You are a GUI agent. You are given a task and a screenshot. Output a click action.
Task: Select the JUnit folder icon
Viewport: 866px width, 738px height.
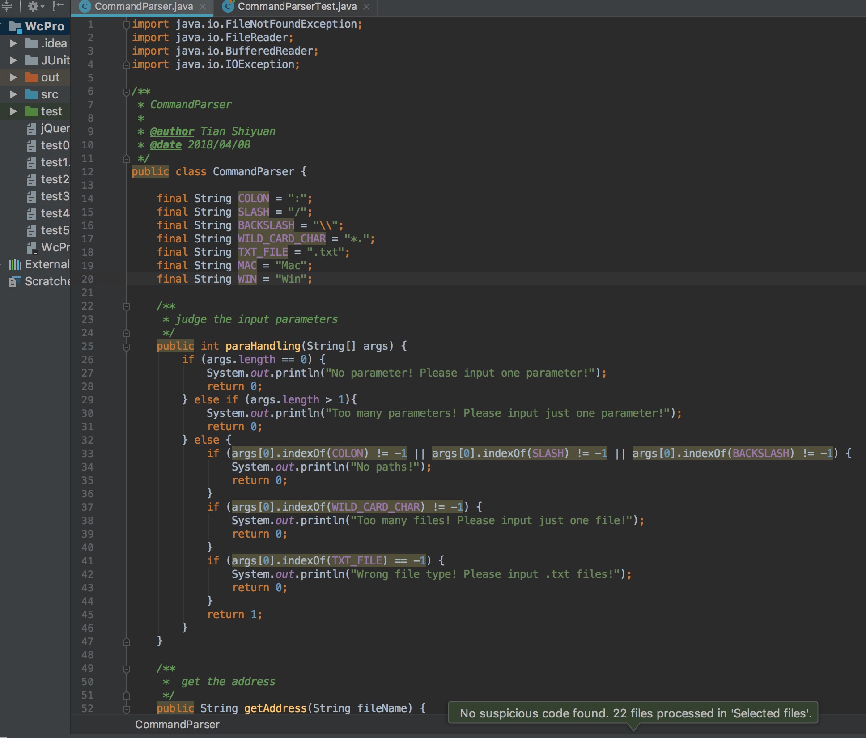[x=31, y=60]
